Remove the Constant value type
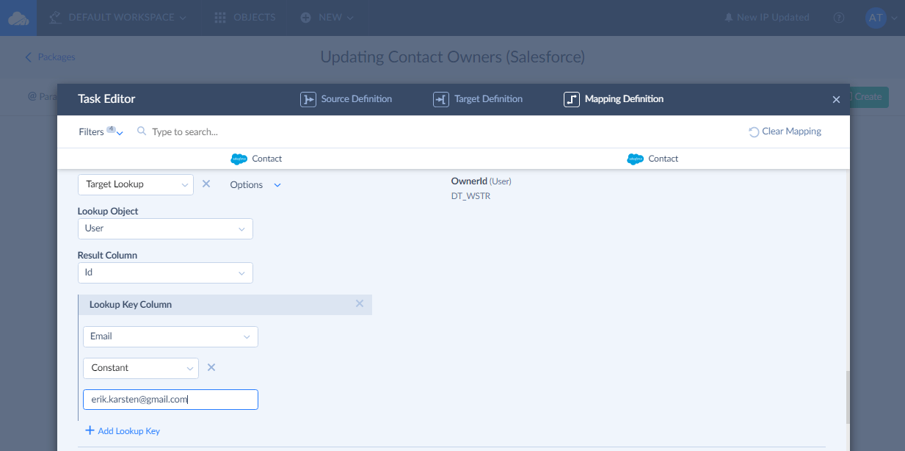 (x=211, y=368)
